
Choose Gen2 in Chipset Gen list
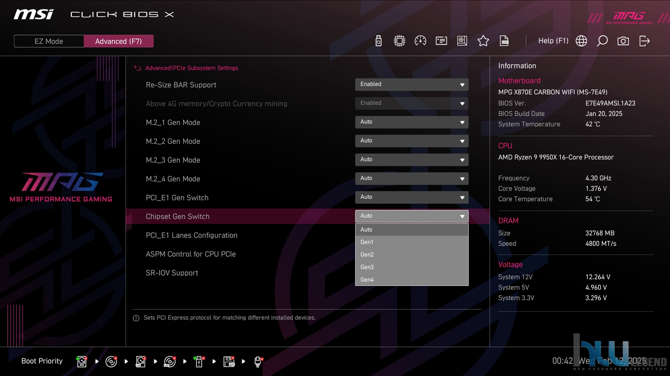tap(411, 255)
